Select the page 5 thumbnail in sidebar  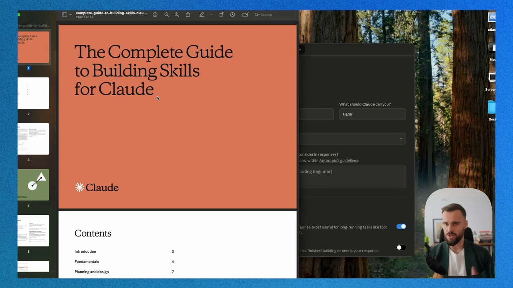point(33,230)
